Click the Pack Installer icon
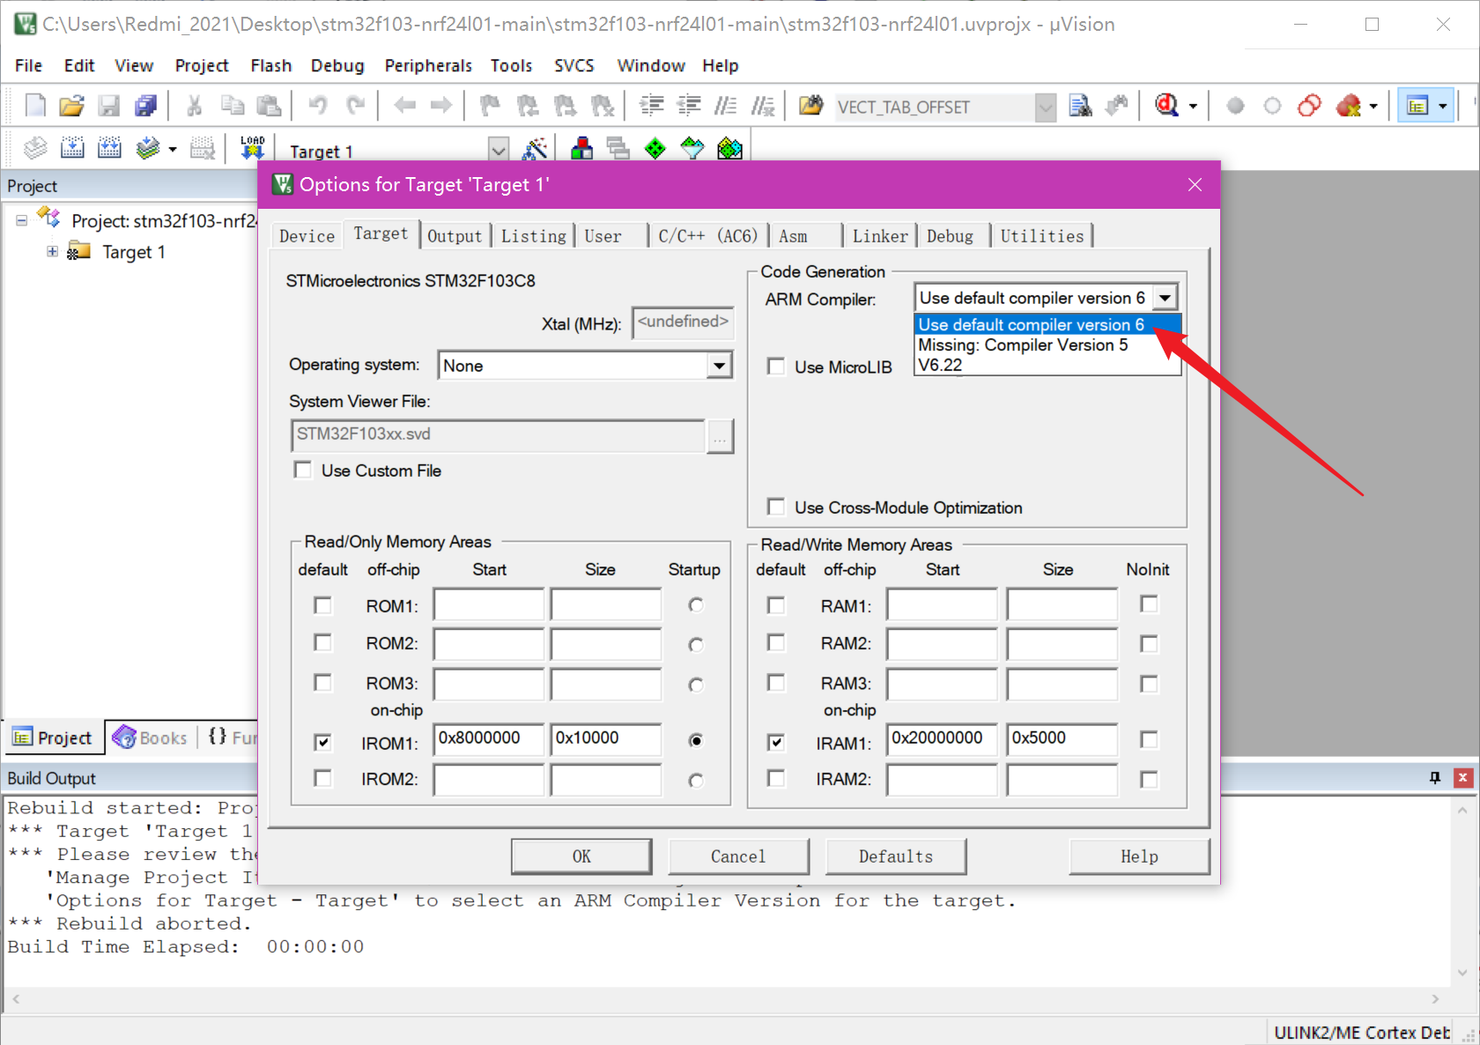1480x1045 pixels. (729, 148)
